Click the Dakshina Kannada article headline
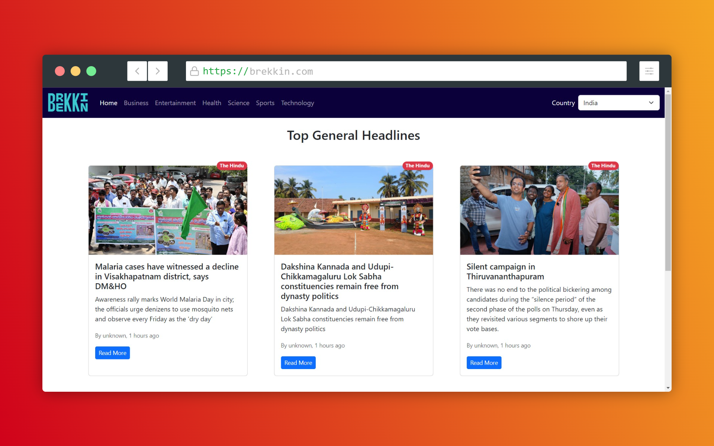This screenshot has width=714, height=446. tap(339, 281)
